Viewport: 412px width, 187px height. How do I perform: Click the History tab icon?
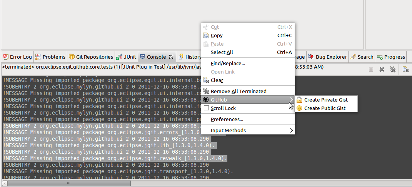181,57
